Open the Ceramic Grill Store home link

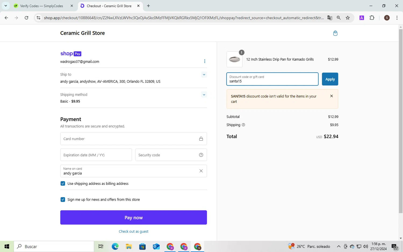point(82,33)
